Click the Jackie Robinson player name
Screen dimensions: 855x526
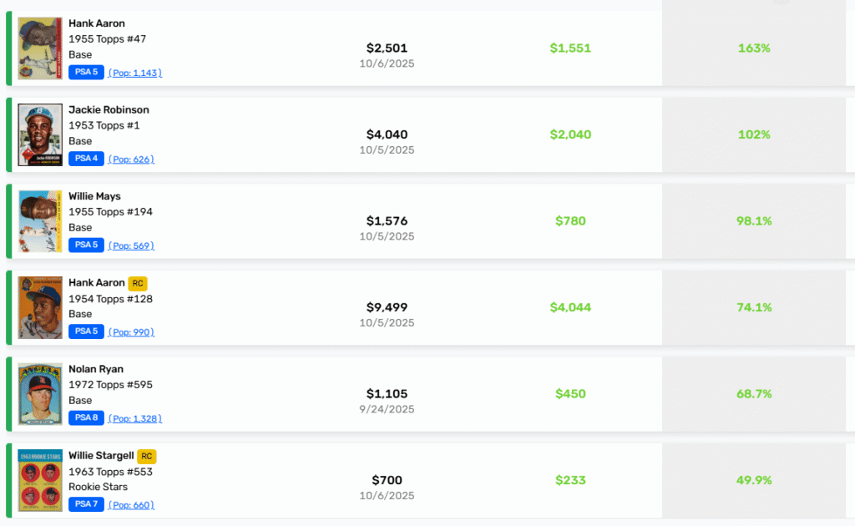pos(109,110)
